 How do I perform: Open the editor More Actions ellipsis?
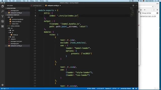point(137,5)
